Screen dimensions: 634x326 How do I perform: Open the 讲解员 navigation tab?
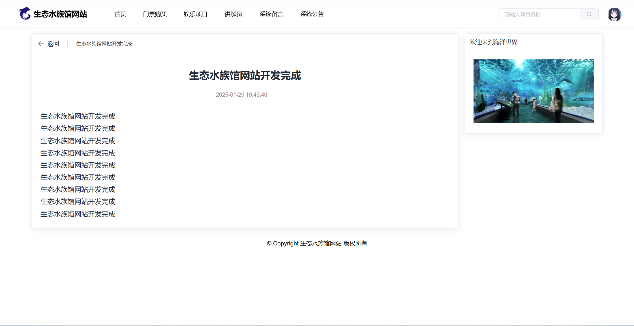pyautogui.click(x=233, y=14)
